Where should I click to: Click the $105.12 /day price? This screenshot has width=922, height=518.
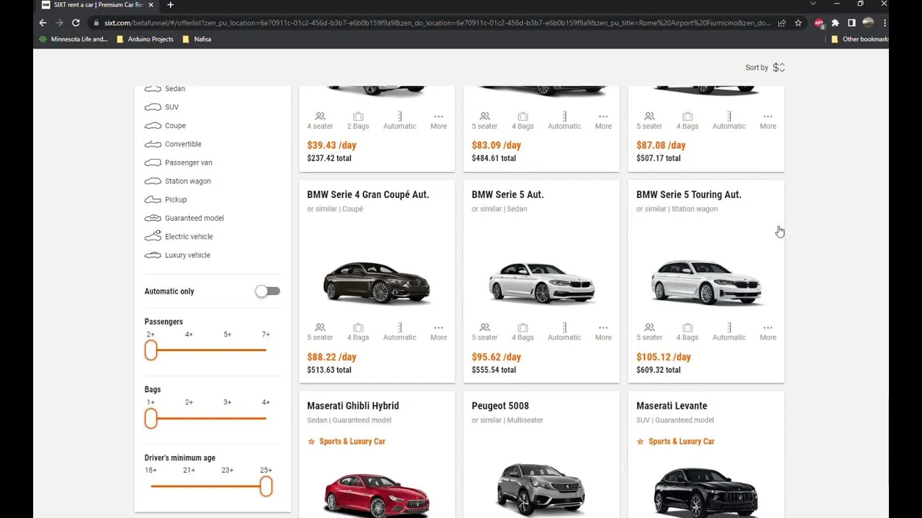663,357
